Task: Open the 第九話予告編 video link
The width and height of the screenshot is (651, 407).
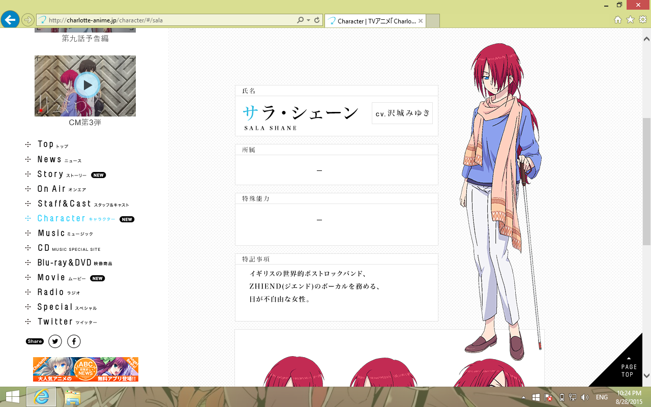Action: [85, 38]
